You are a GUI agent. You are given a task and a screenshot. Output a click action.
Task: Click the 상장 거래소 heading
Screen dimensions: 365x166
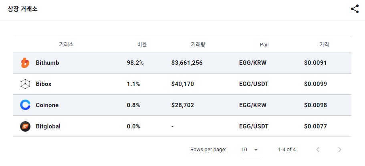22,9
